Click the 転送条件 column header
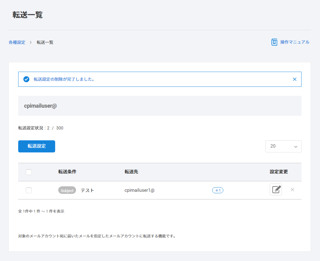 67,172
